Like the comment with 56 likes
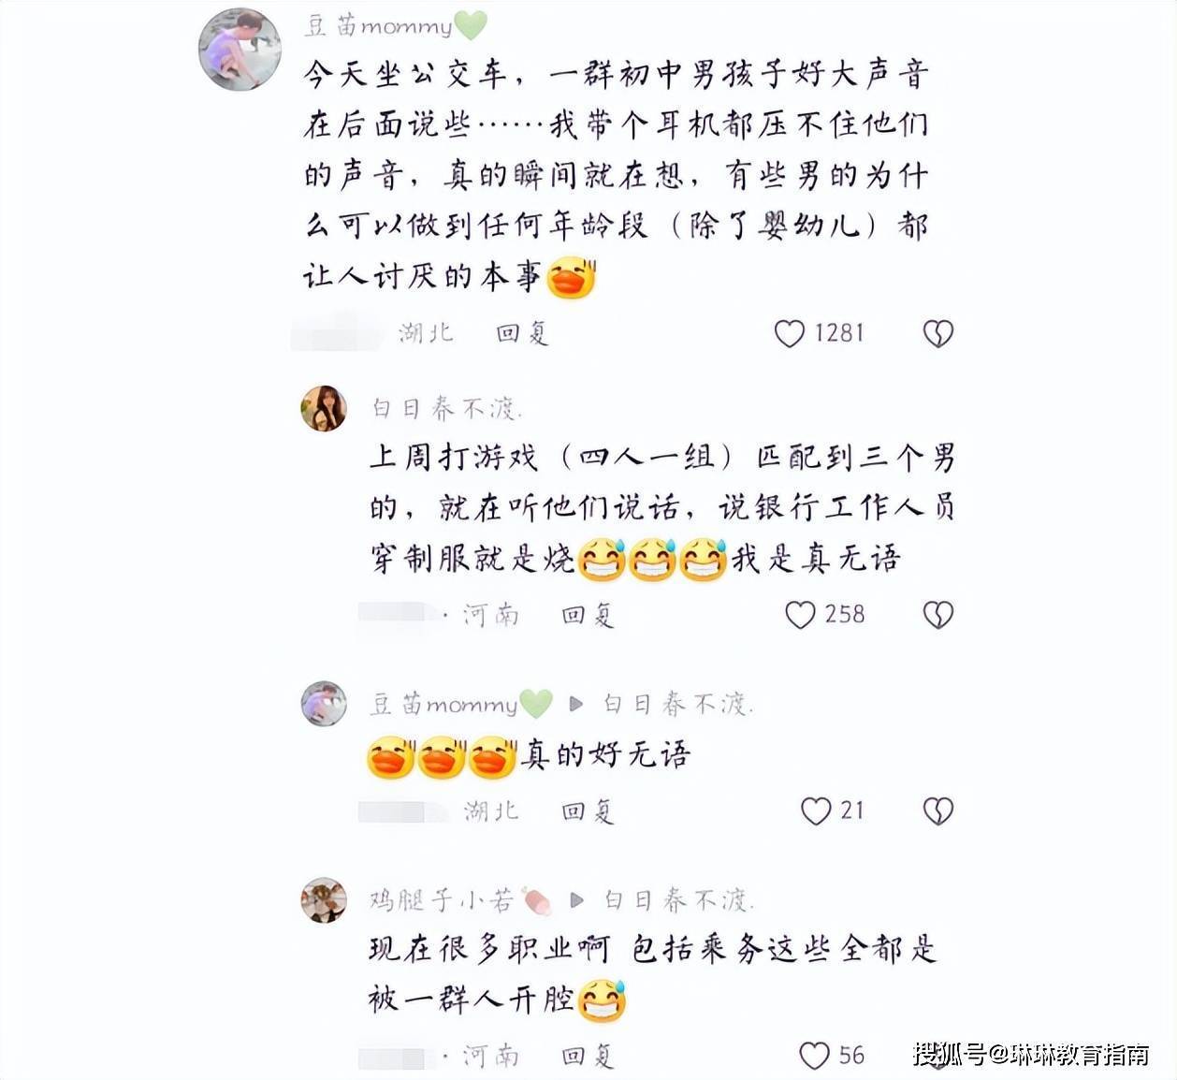Screen dimensions: 1177x1080 coord(815,1056)
